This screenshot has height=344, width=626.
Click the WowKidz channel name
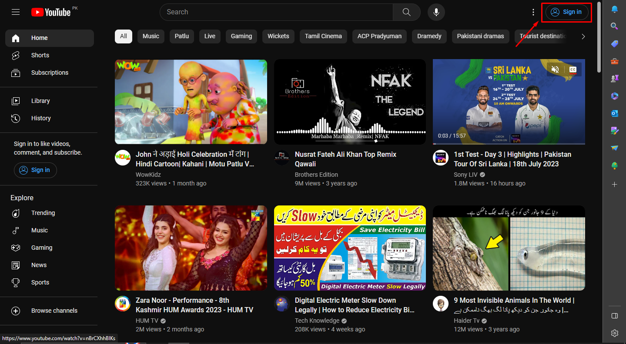pyautogui.click(x=148, y=174)
